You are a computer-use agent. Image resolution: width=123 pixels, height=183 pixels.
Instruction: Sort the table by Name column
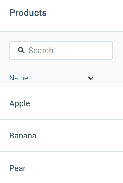19,78
